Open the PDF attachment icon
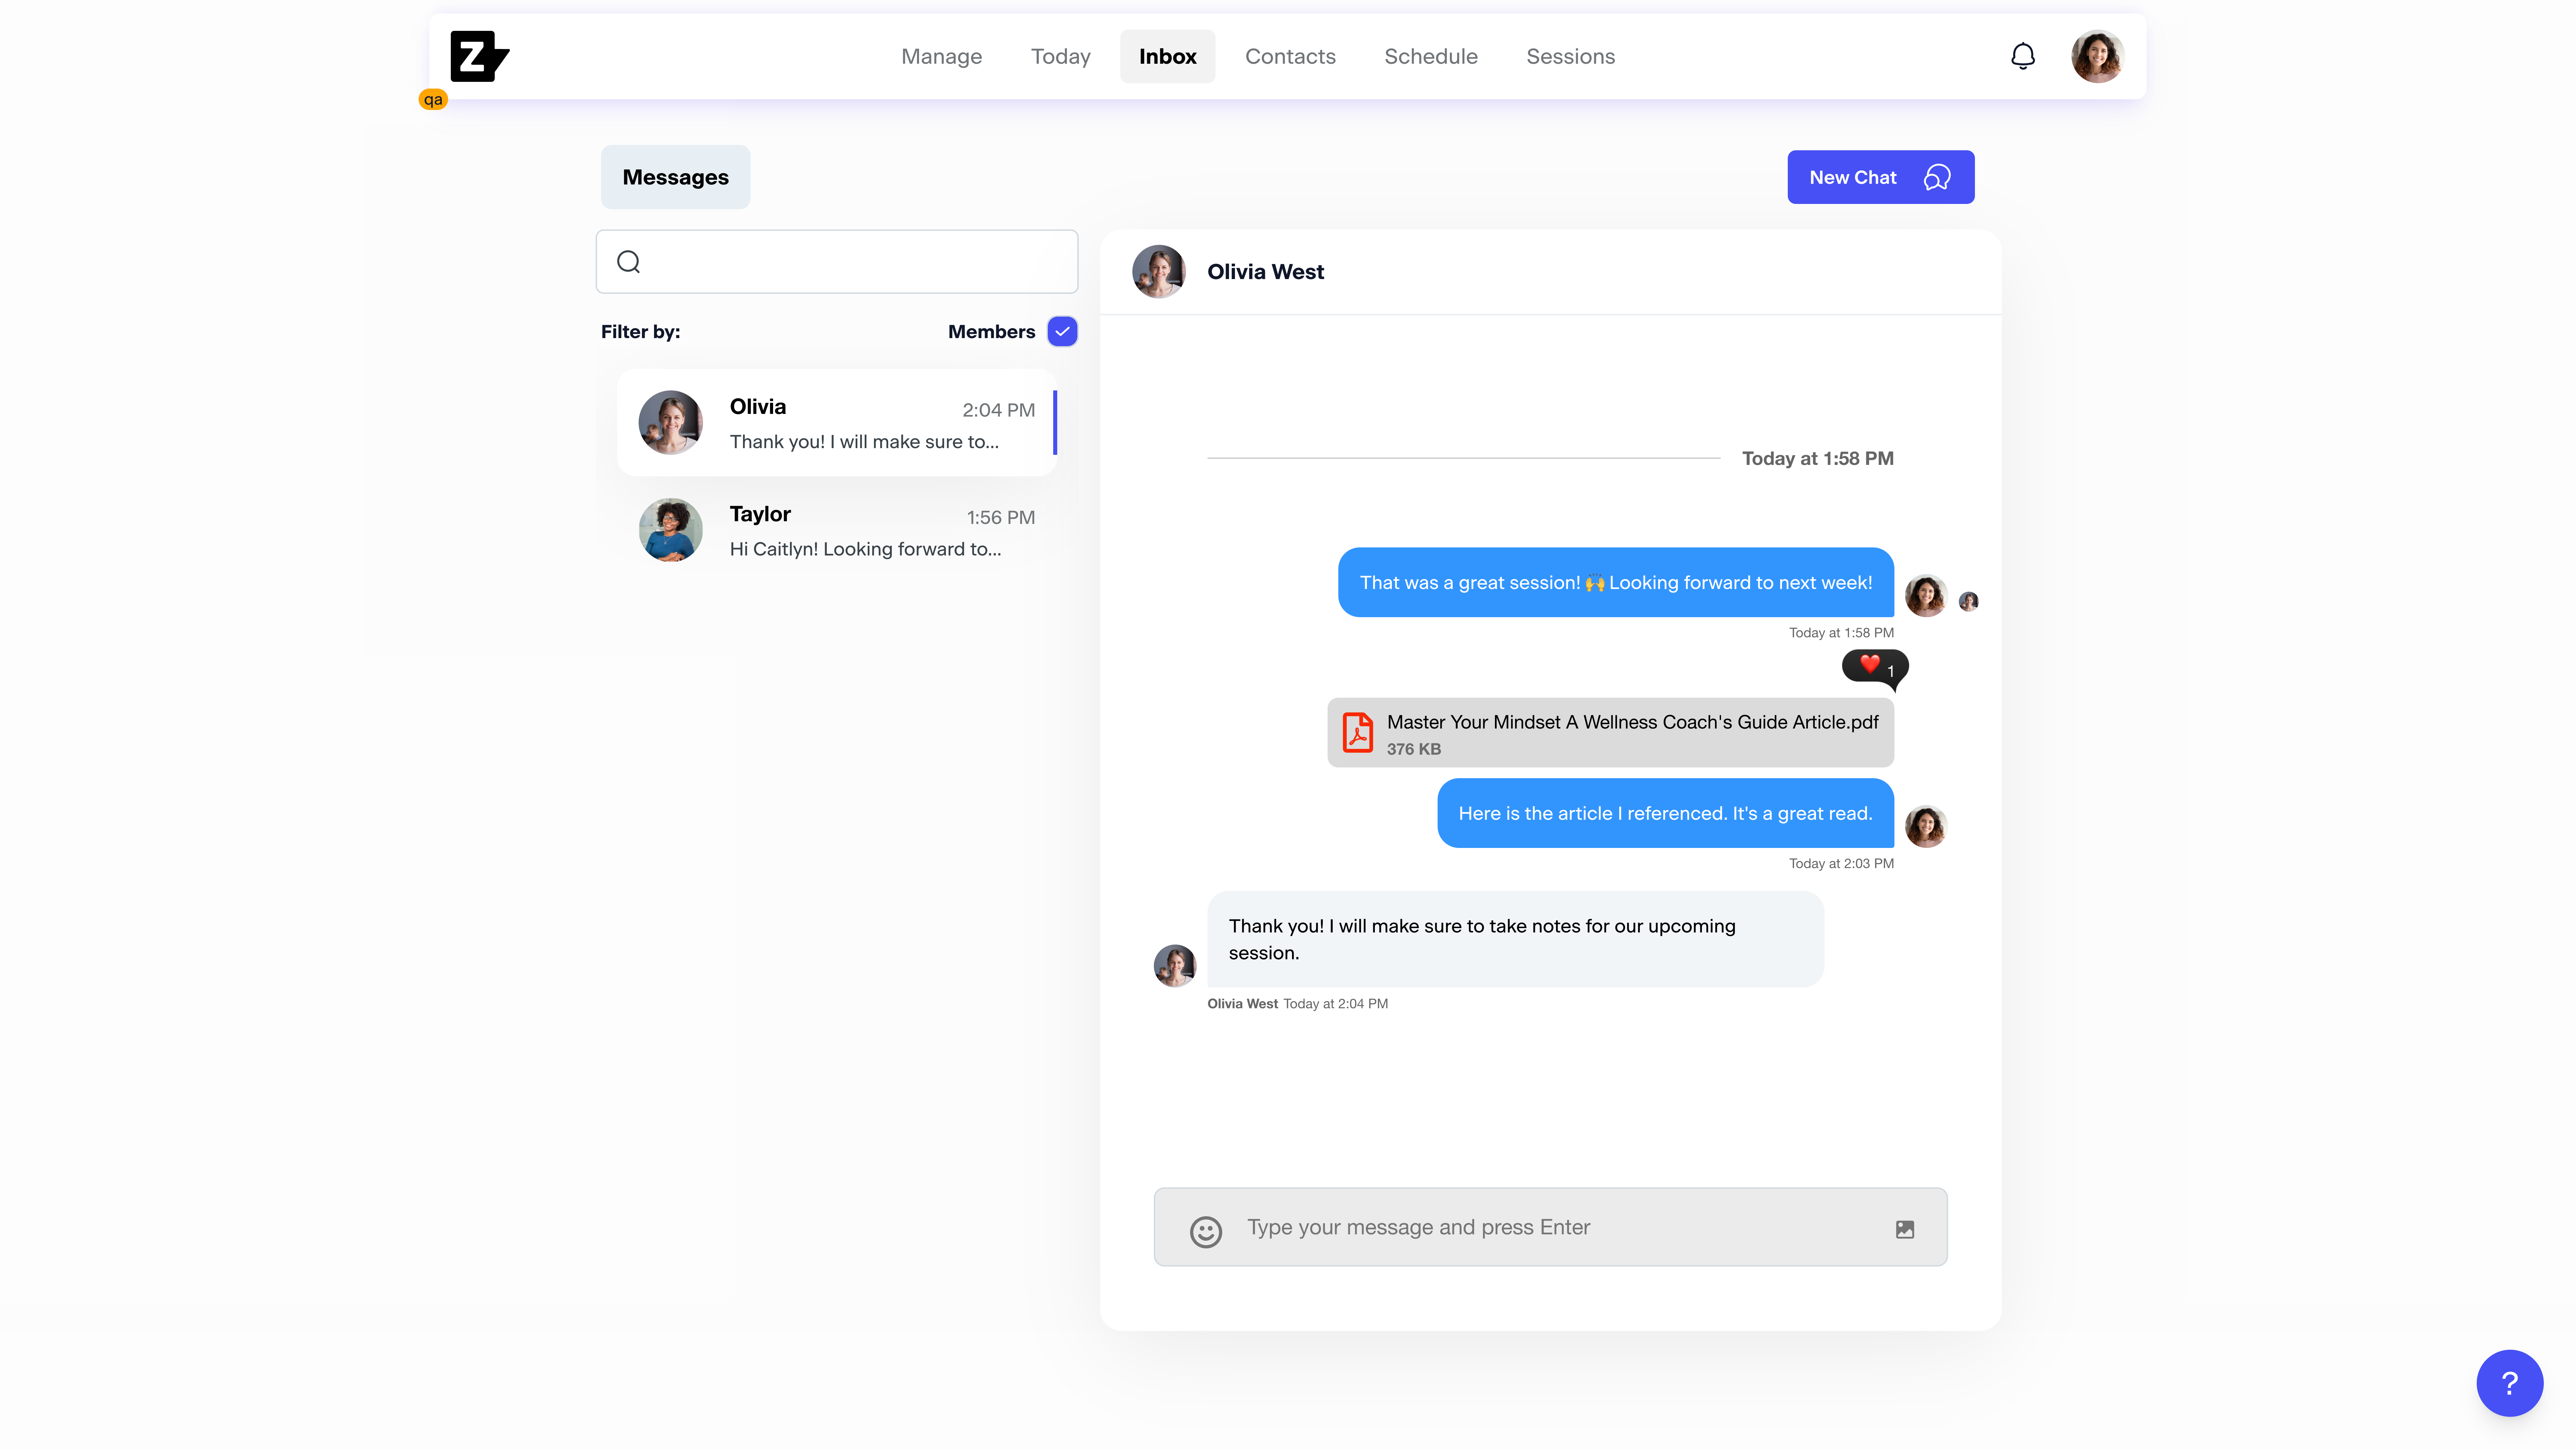Viewport: 2576px width, 1449px height. [x=1357, y=732]
